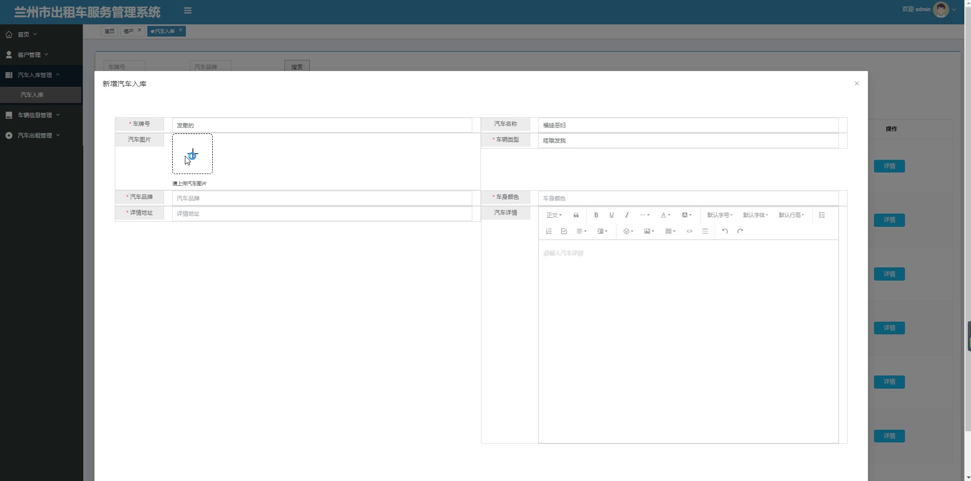Click the 汽车名称 input field
This screenshot has width=971, height=481.
688,125
